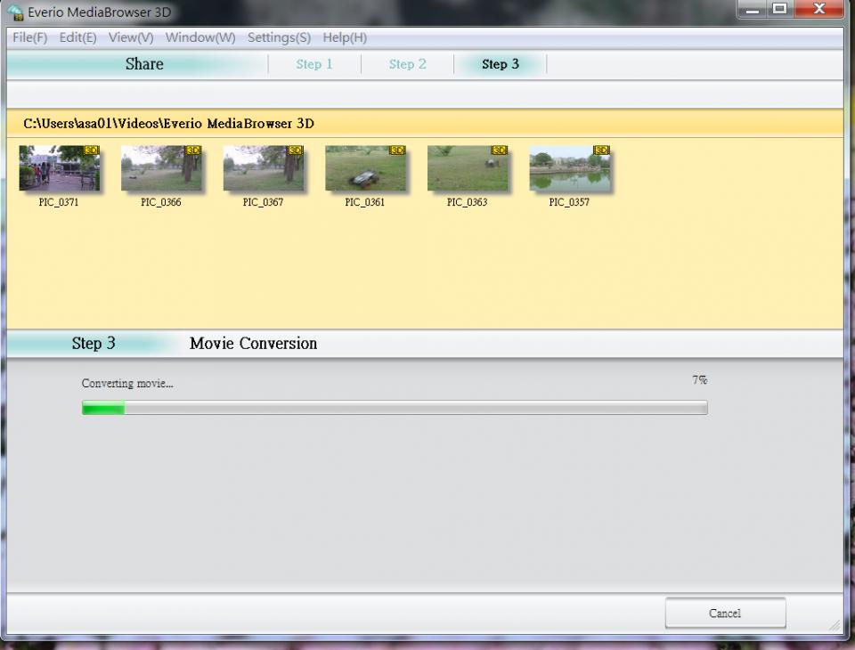This screenshot has height=650, width=855.
Task: Click the PIC_0363 file name label
Action: click(467, 202)
